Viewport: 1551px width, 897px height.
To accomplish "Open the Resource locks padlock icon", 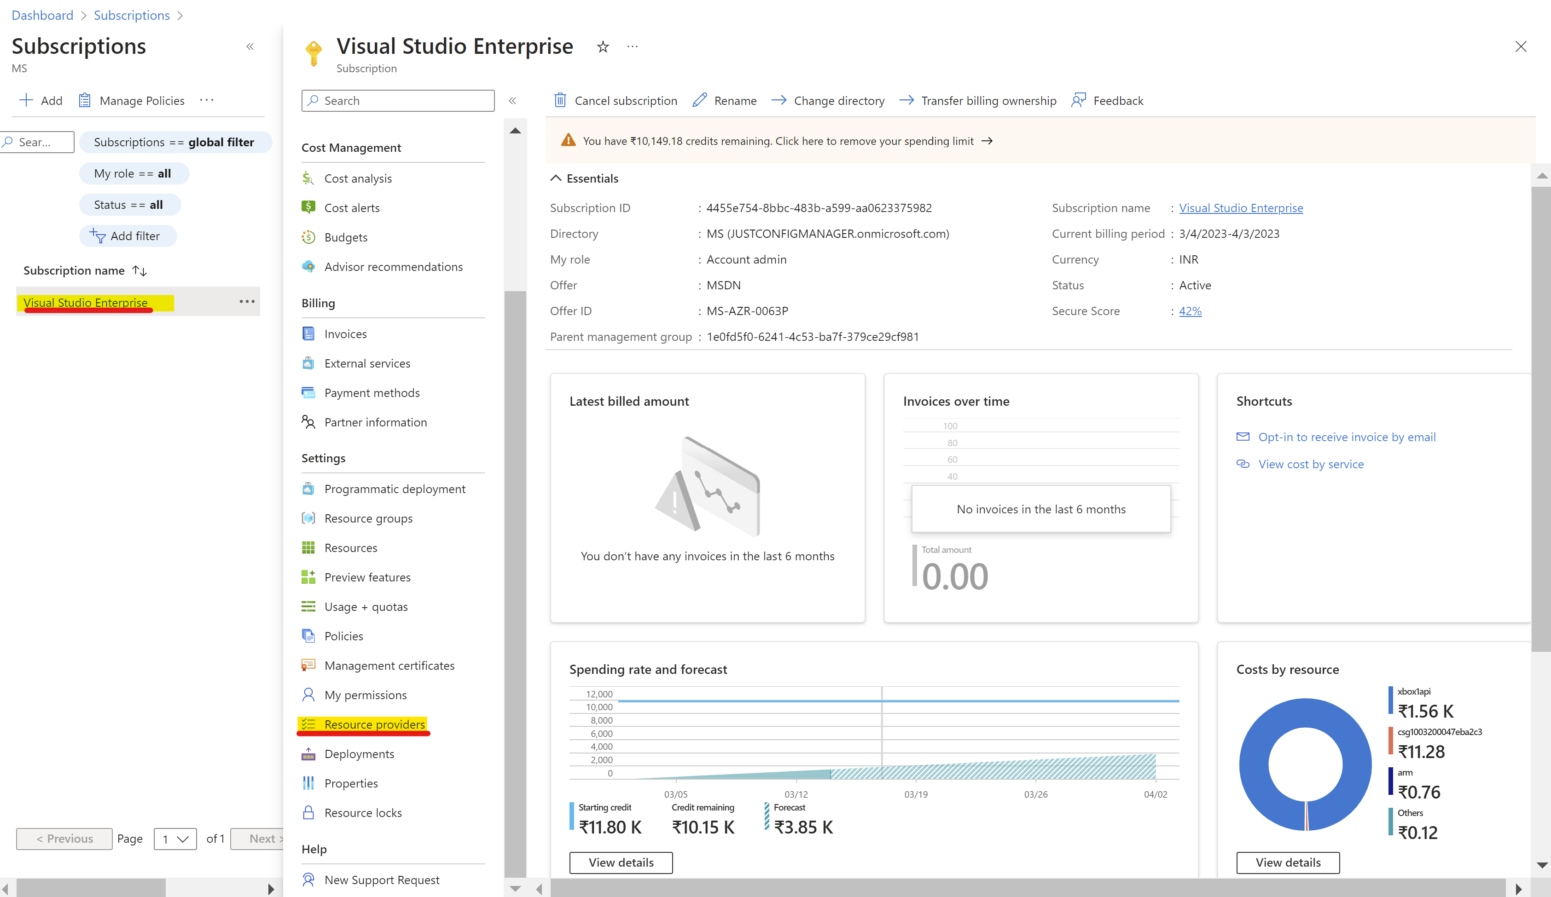I will tap(308, 813).
